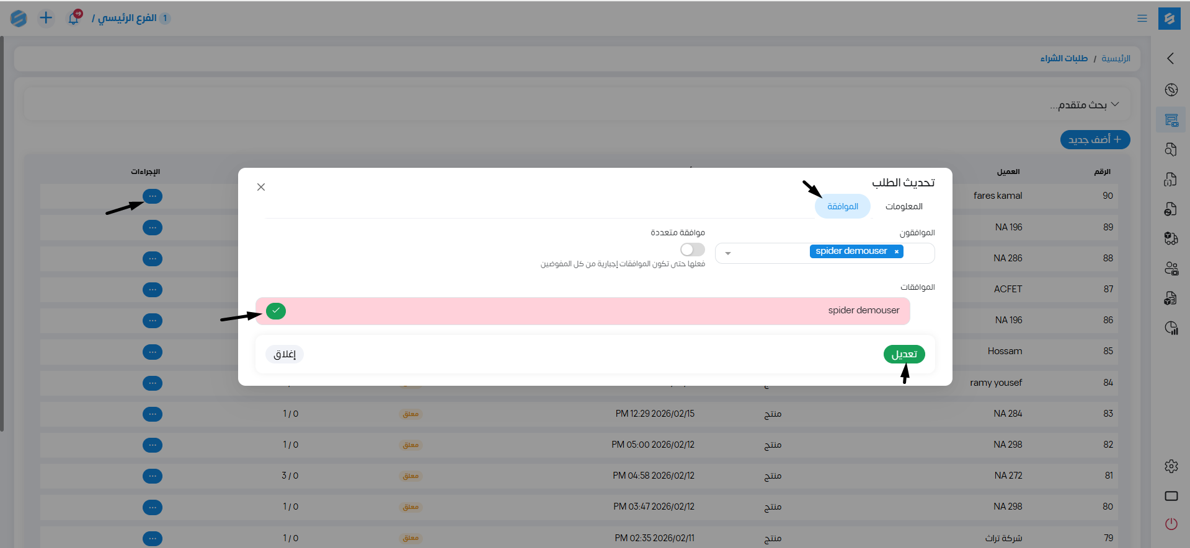Open the pie chart reports icon
The width and height of the screenshot is (1190, 548).
click(x=1171, y=328)
